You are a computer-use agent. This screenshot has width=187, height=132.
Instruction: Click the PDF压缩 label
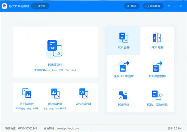pyautogui.click(x=123, y=105)
